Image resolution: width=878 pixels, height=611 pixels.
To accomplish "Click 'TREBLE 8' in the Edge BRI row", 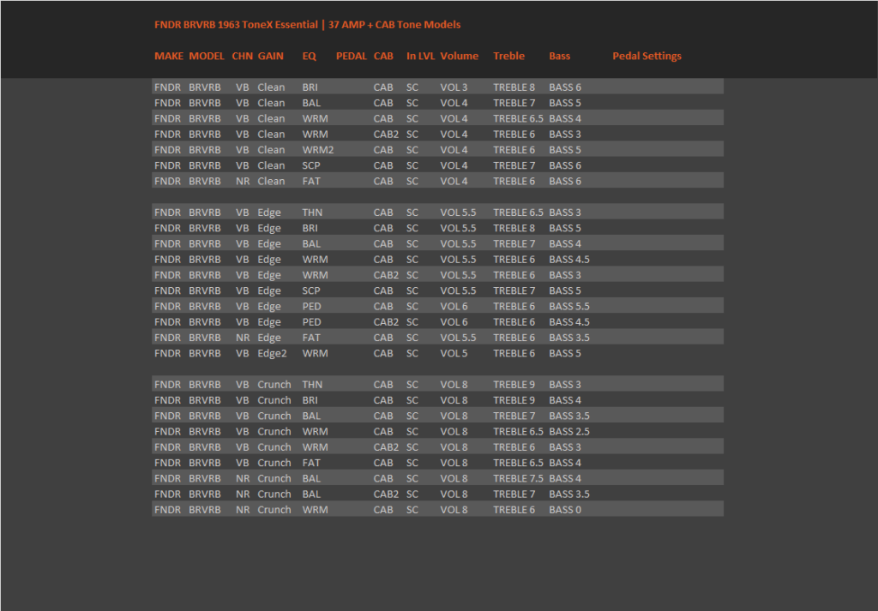I will tap(514, 228).
